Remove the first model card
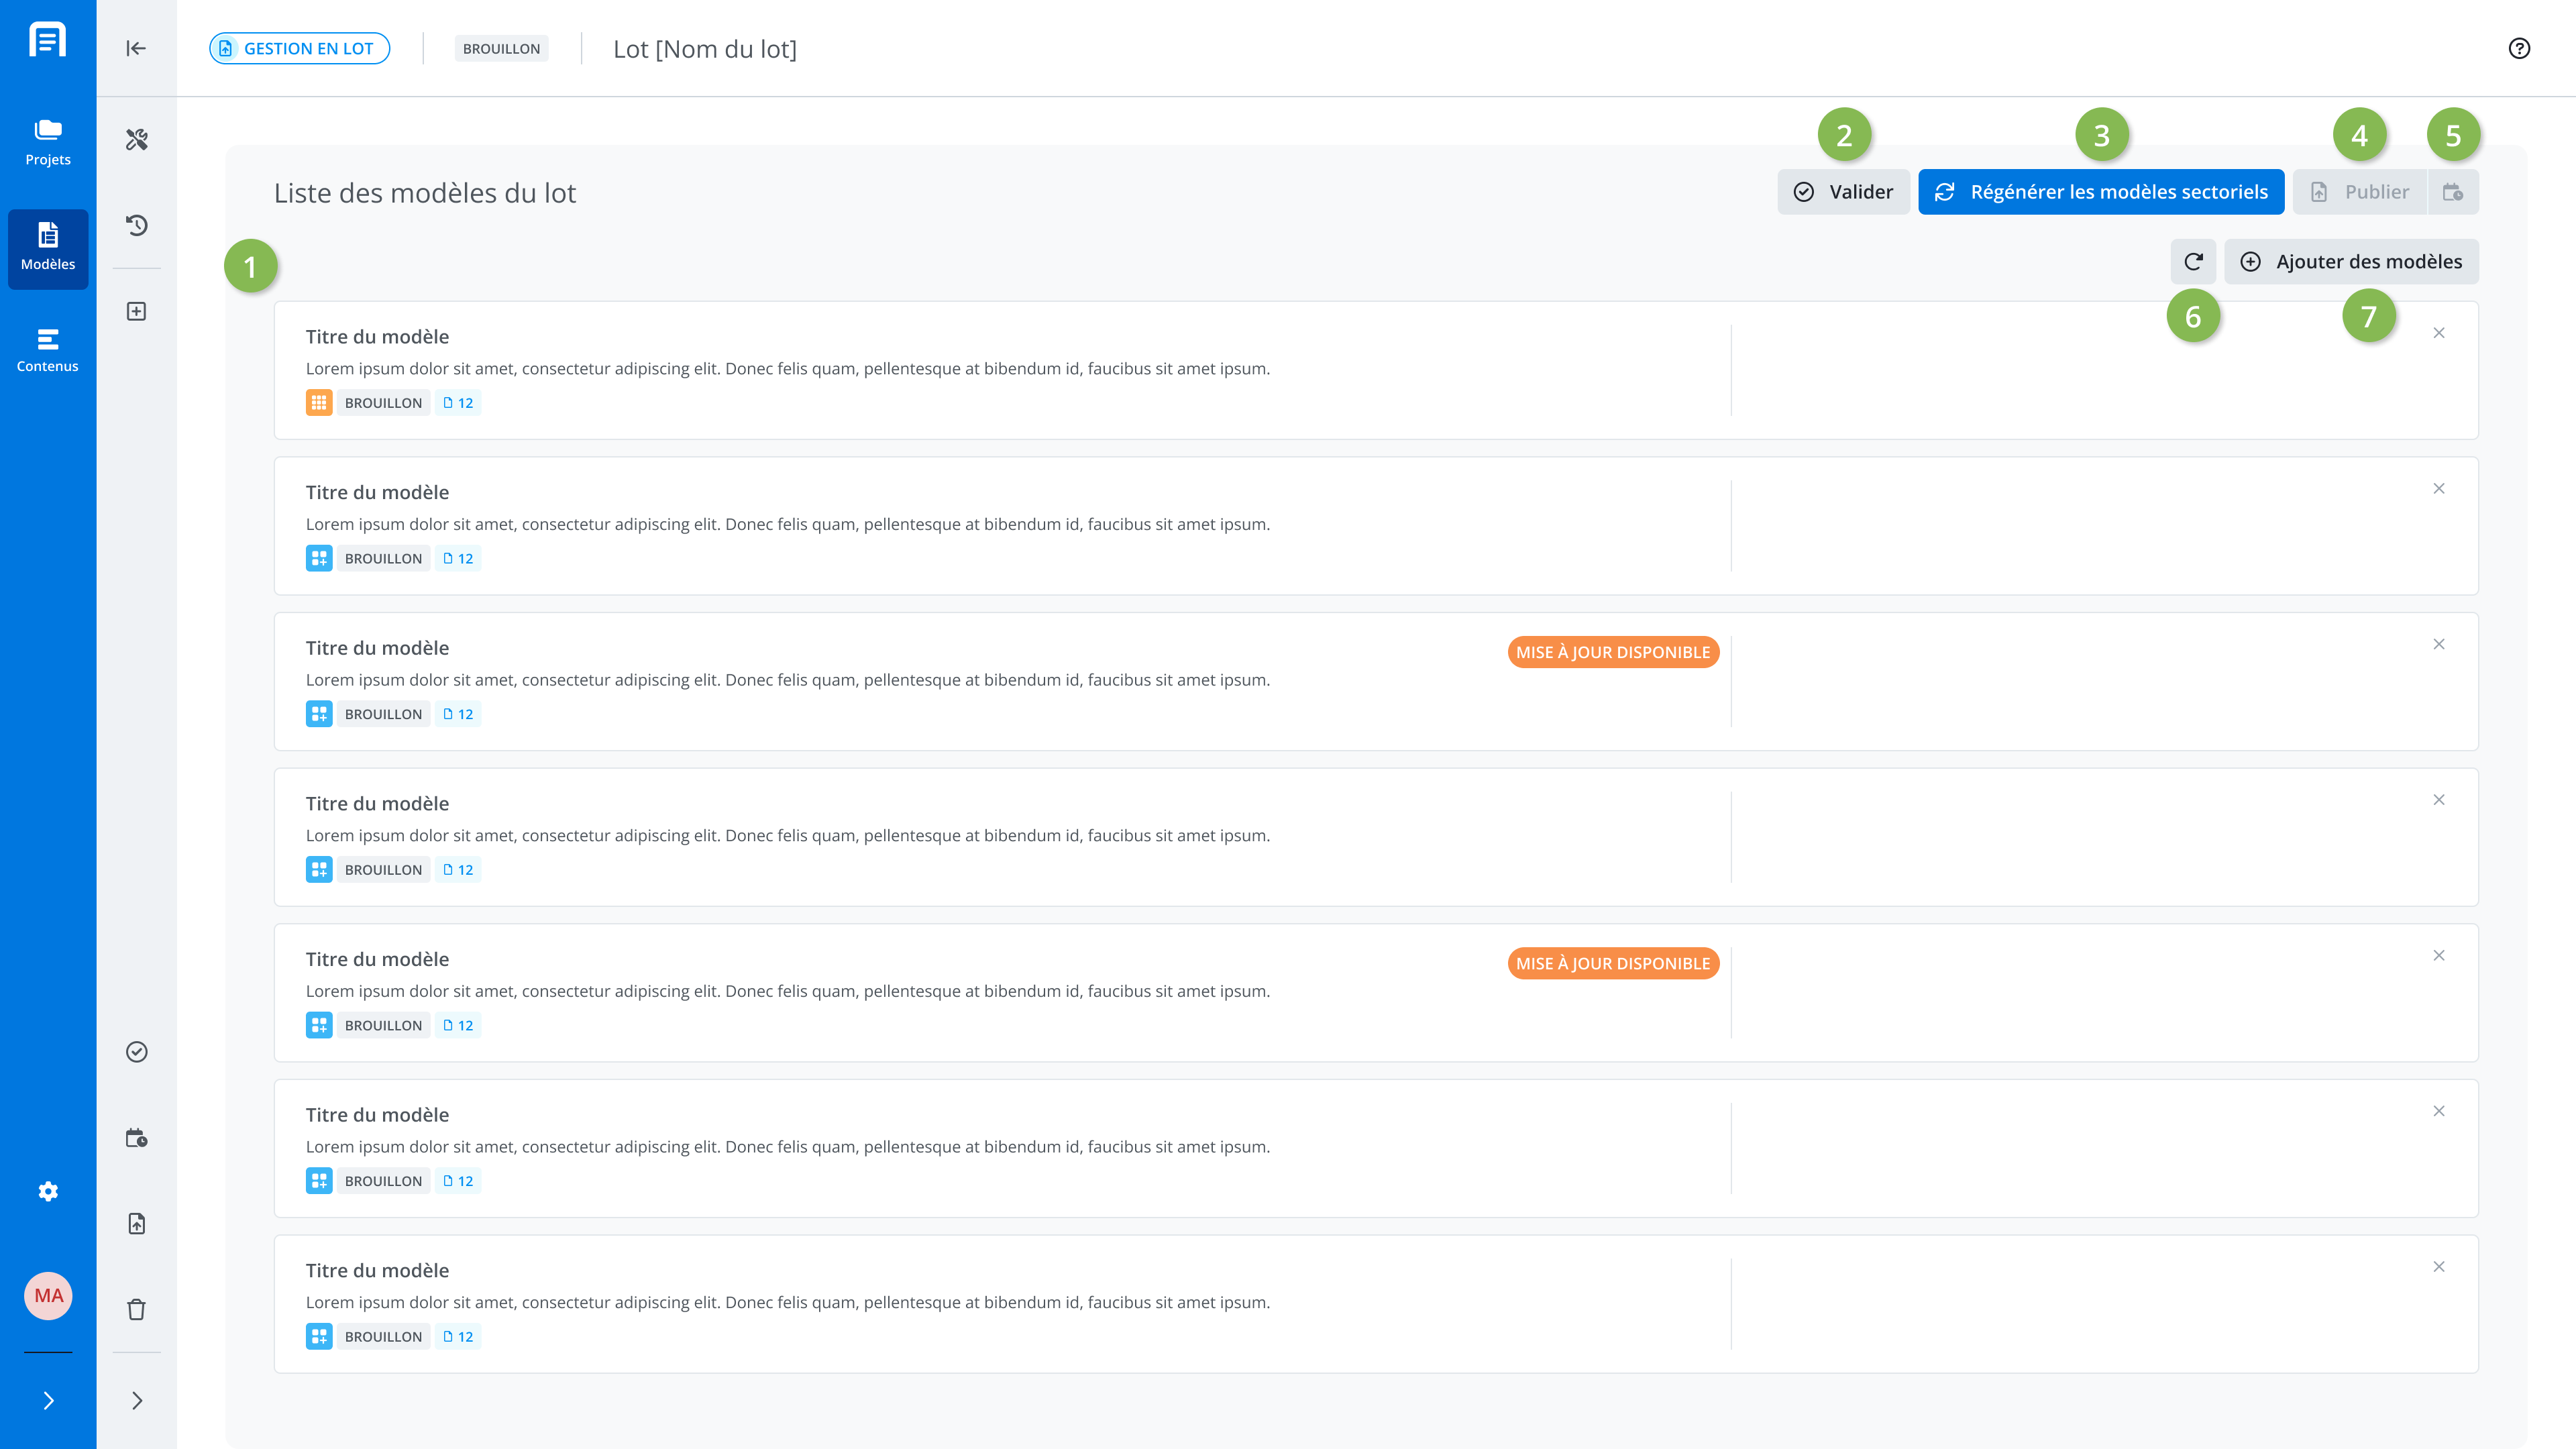This screenshot has height=1449, width=2576. point(2439,333)
